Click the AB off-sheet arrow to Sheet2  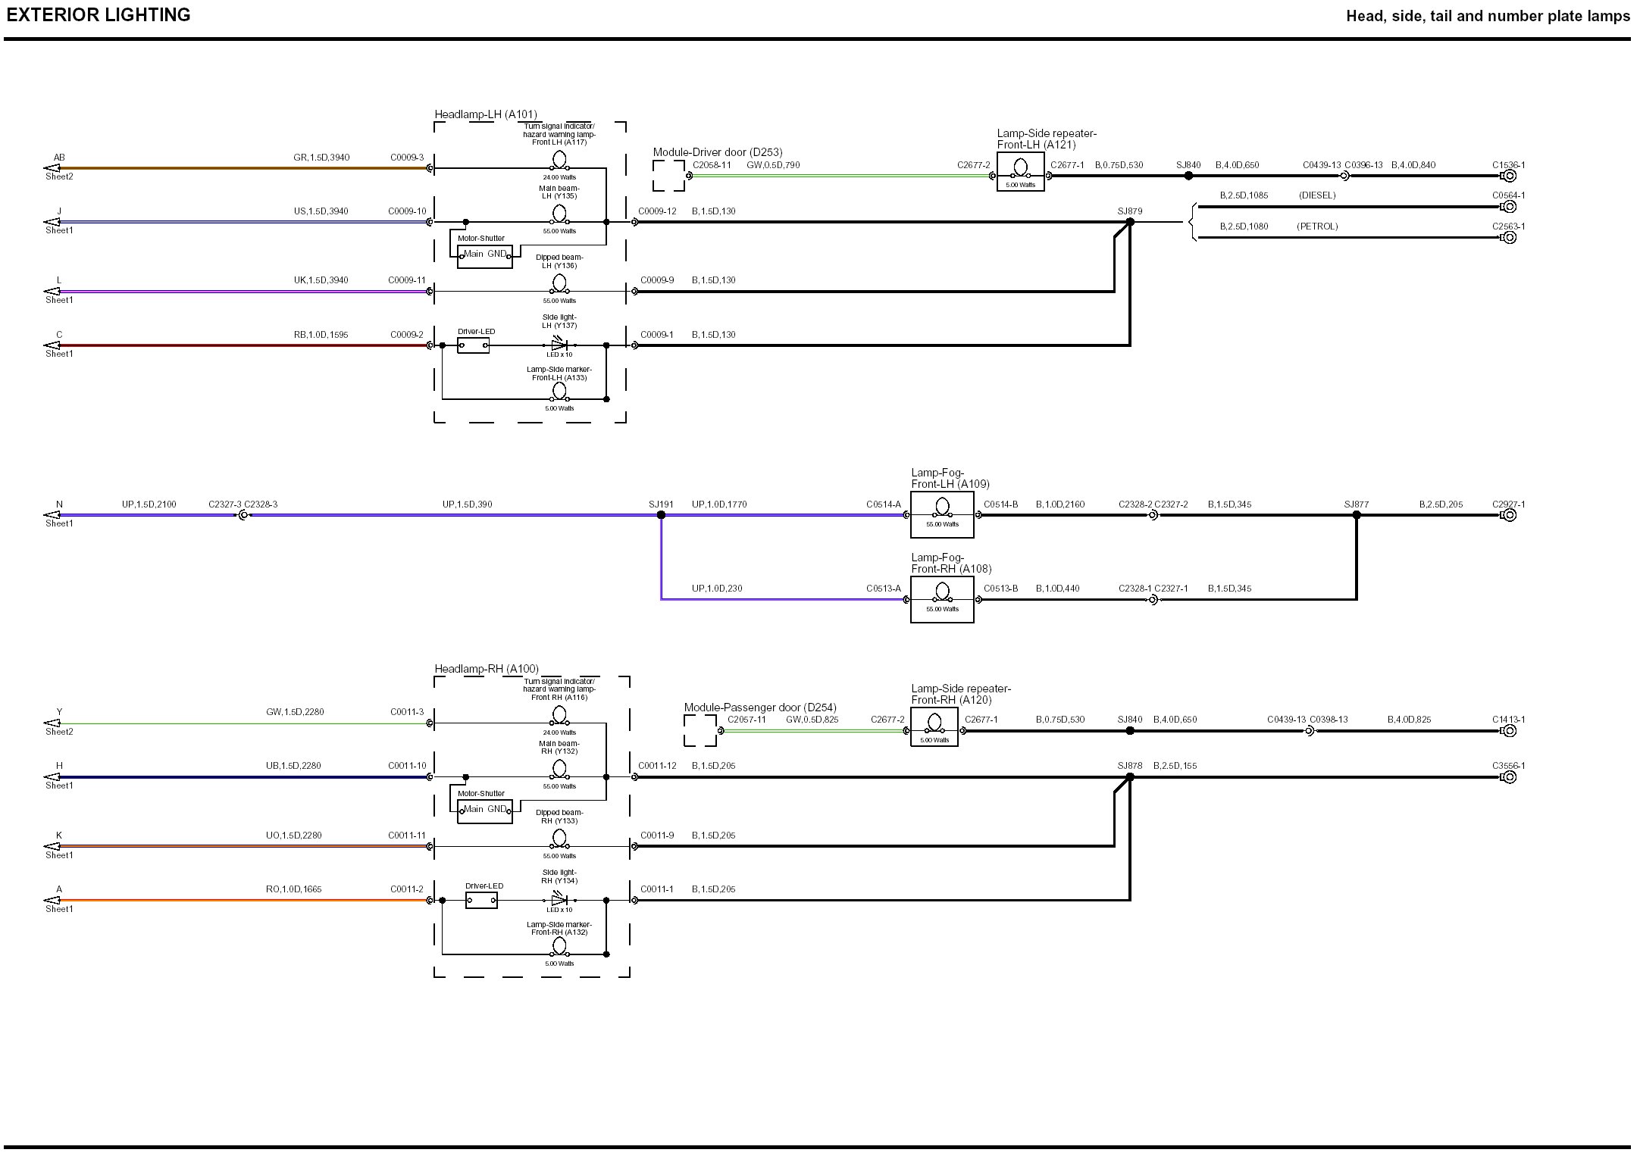(52, 168)
